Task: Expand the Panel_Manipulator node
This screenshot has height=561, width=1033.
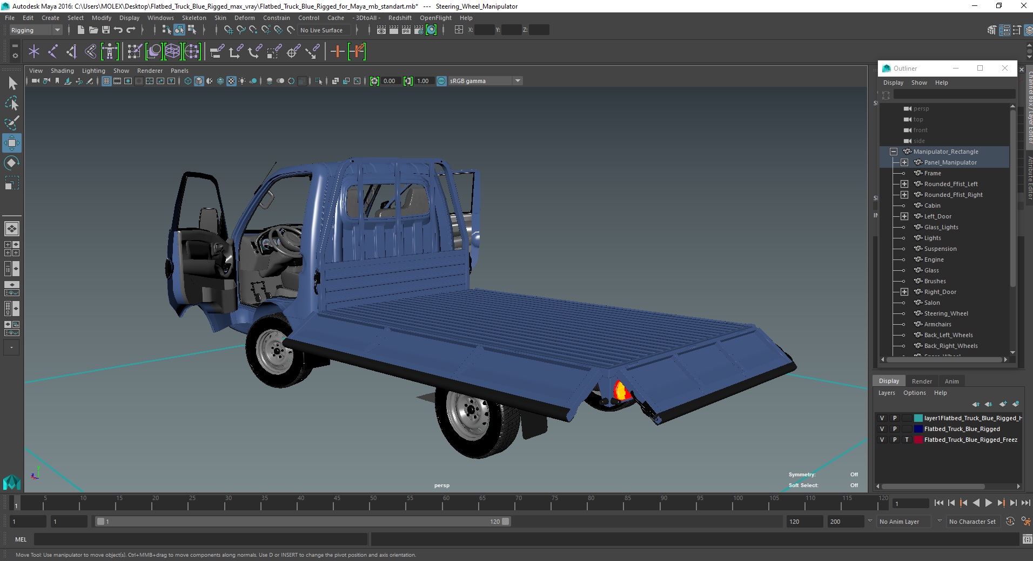Action: point(904,162)
